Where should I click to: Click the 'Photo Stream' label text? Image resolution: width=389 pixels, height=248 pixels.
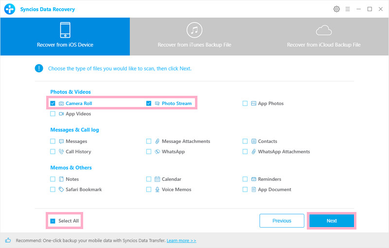(177, 104)
